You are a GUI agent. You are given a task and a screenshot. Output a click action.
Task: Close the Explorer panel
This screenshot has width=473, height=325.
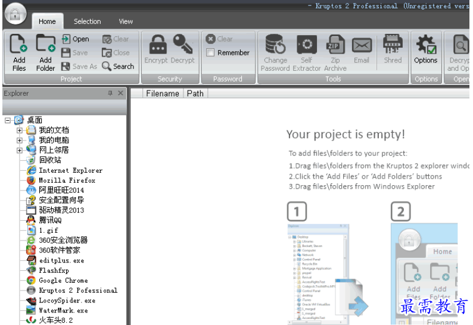pos(120,93)
